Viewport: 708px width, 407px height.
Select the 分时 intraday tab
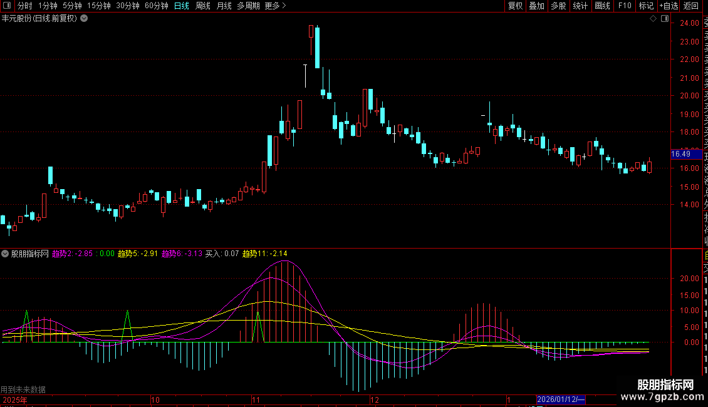[x=24, y=6]
